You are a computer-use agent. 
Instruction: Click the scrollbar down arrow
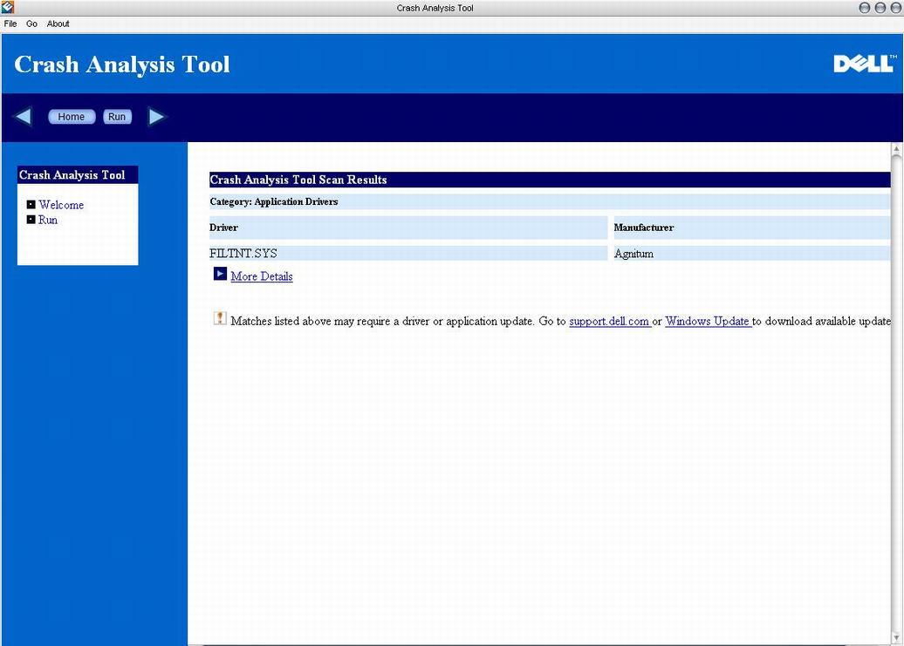[x=896, y=637]
